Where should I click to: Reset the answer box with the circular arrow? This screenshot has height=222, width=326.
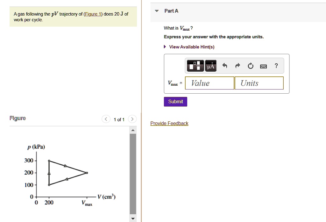(251, 66)
